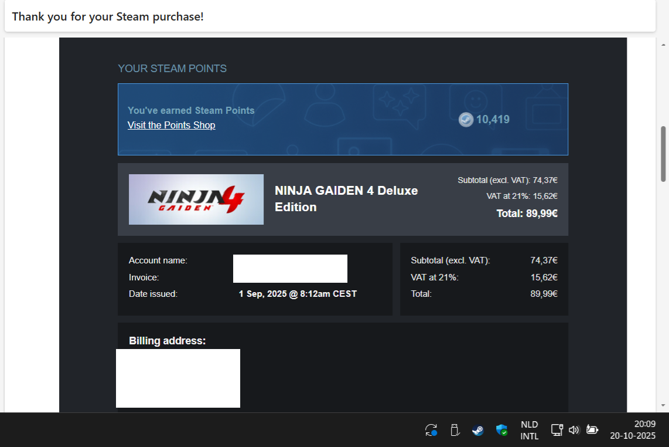The height and width of the screenshot is (447, 669).
Task: Select the date issued 1 Sep, 2025 text
Action: (298, 293)
